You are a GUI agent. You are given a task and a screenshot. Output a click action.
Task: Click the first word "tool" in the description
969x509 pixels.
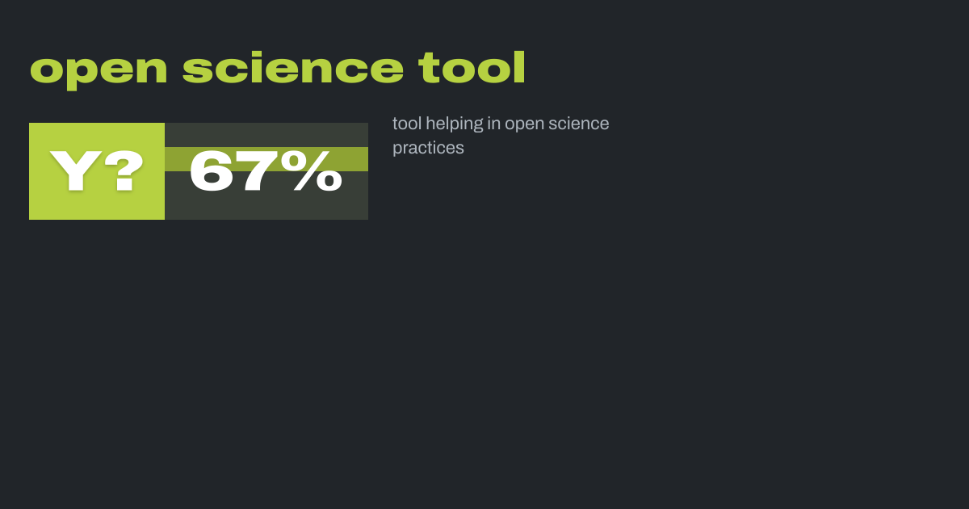pos(406,124)
